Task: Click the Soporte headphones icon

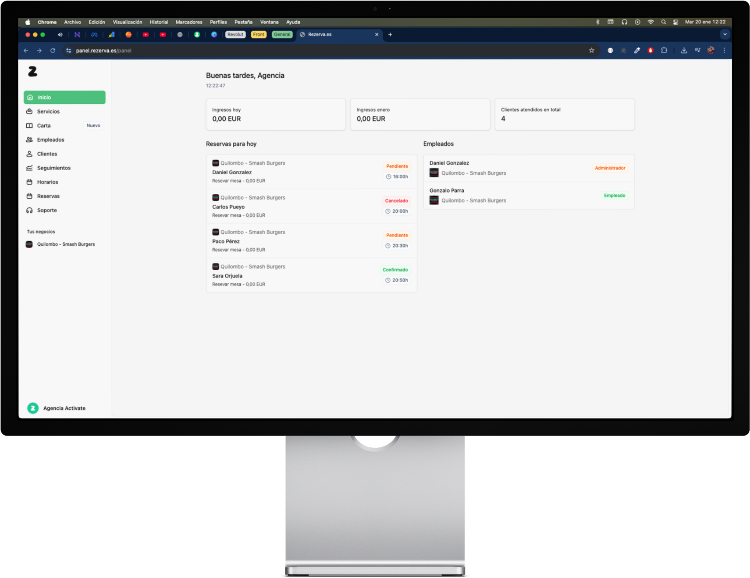Action: 30,210
